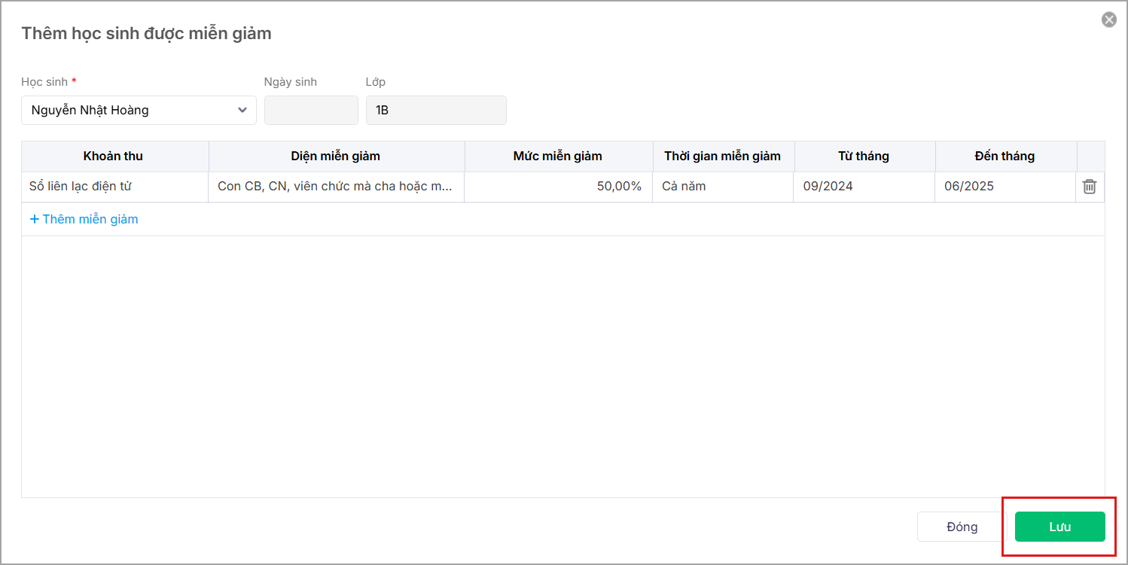Click the Thêm học sinh được miễn giảm title
1128x565 pixels.
146,33
